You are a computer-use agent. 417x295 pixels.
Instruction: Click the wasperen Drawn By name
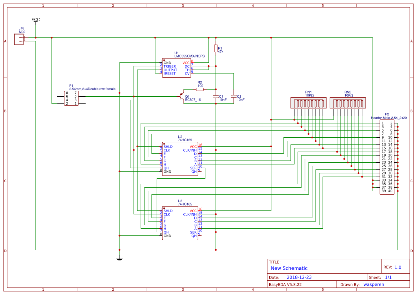pos(373,284)
